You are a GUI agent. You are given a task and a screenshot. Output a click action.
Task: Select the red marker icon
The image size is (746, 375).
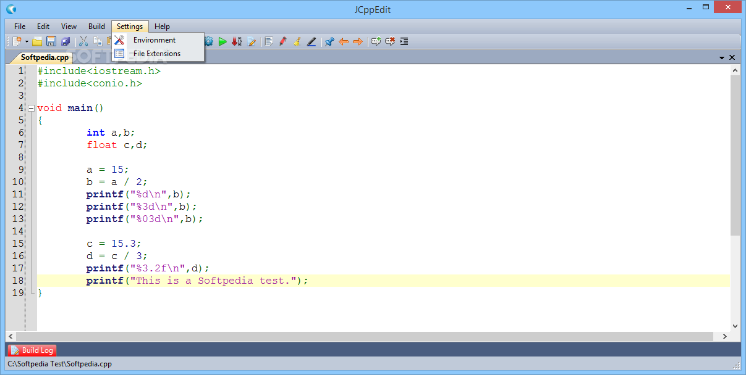tap(283, 41)
